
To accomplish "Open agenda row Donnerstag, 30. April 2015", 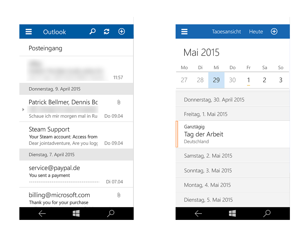I will click(232, 100).
